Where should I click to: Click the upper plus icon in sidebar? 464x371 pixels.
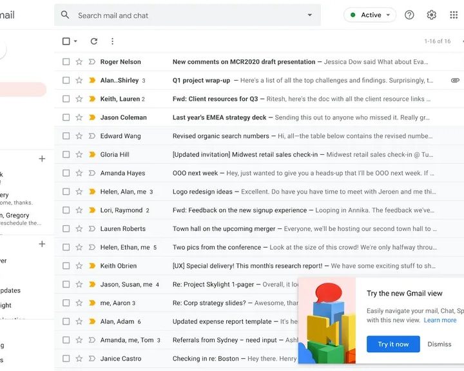click(x=42, y=159)
